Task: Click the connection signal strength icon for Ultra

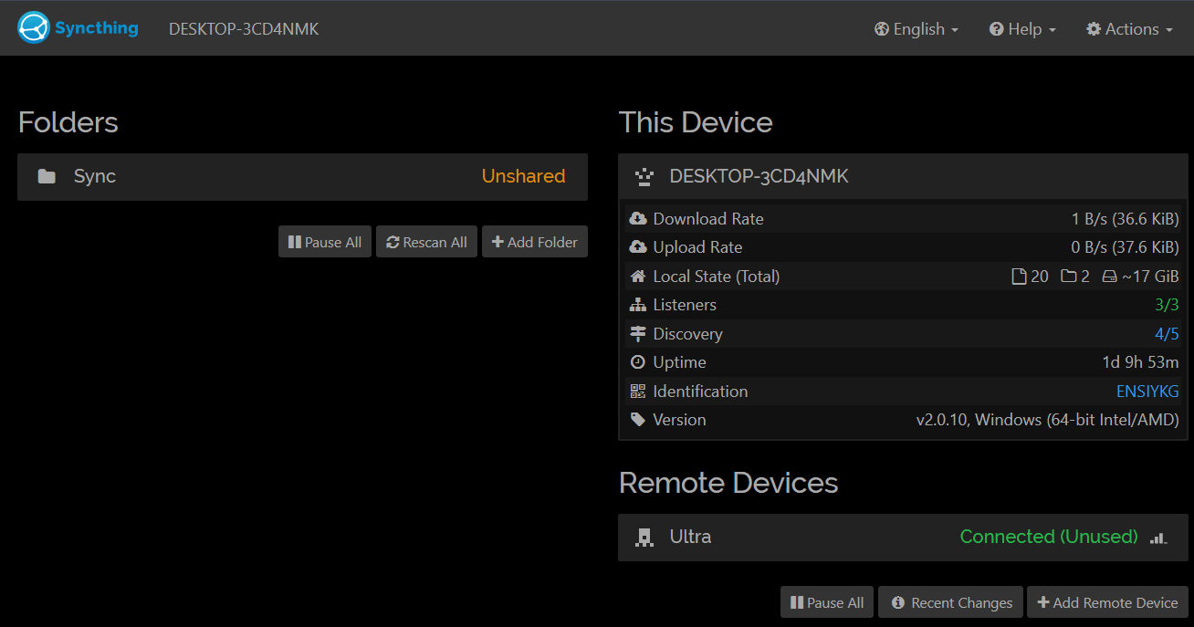Action: [1158, 538]
